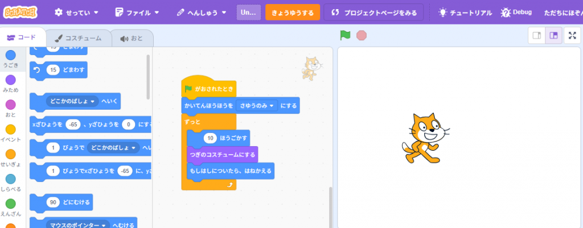Open the ファイル file menu
This screenshot has width=583, height=228.
135,13
